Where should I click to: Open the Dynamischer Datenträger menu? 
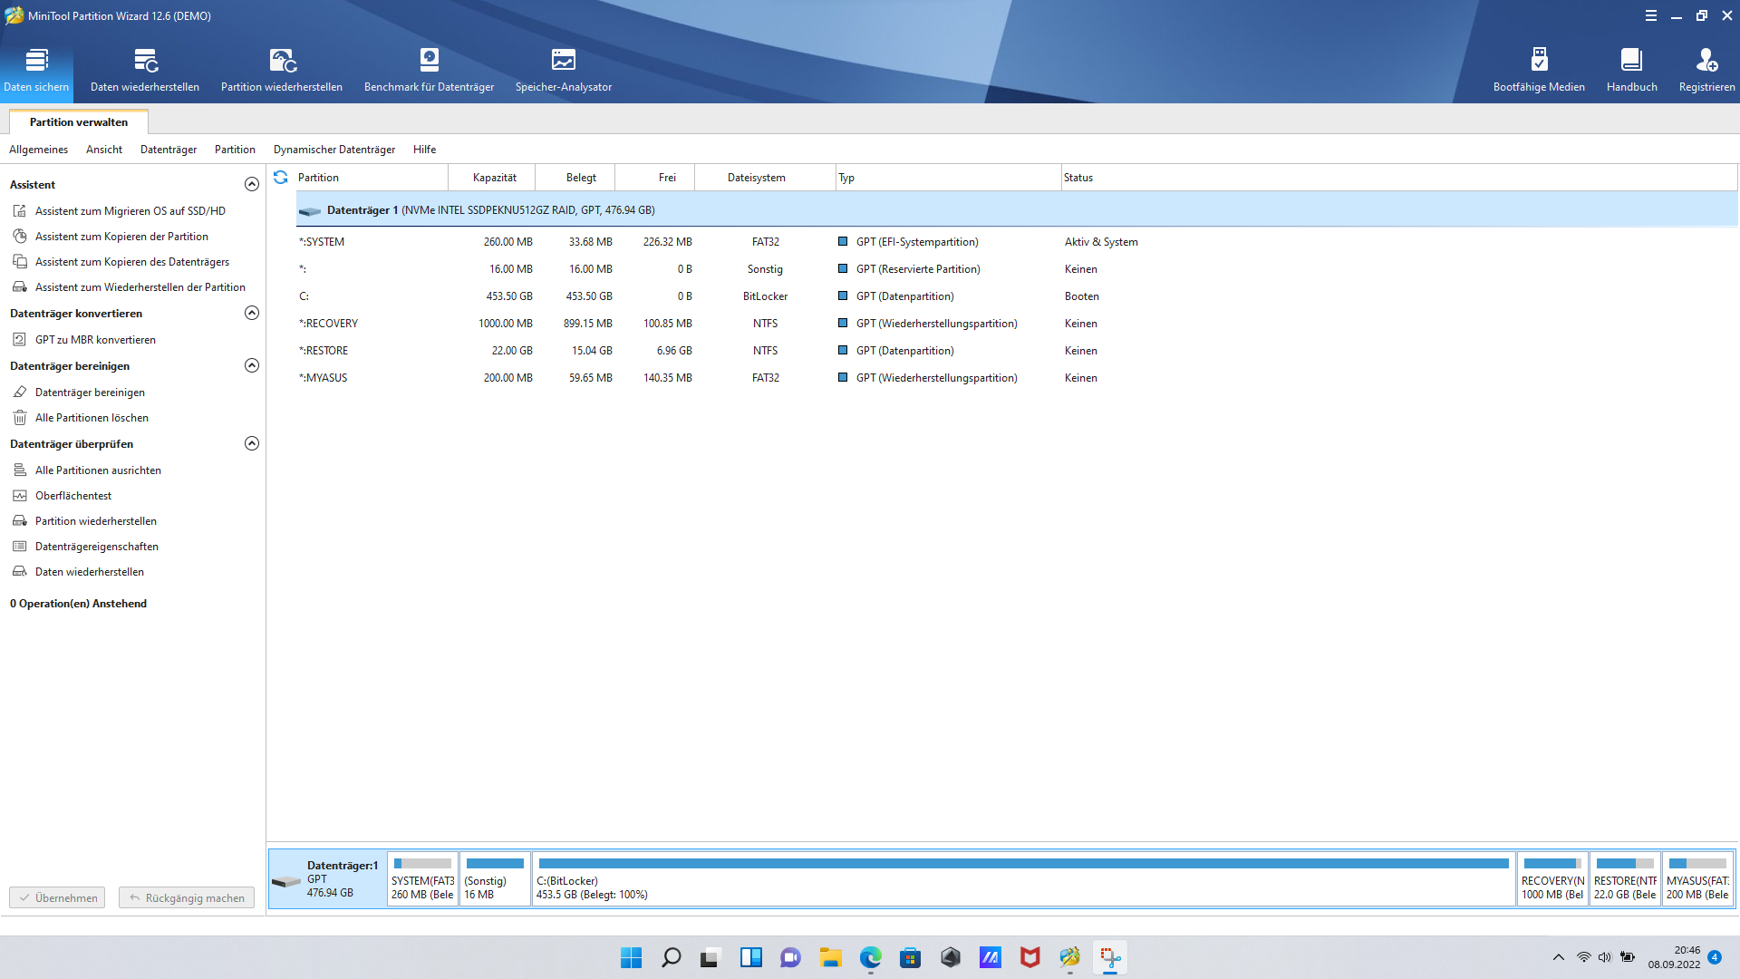pos(334,149)
